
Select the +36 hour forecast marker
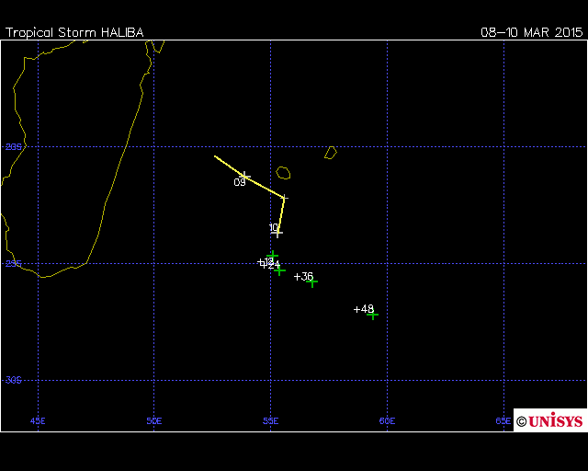[312, 281]
